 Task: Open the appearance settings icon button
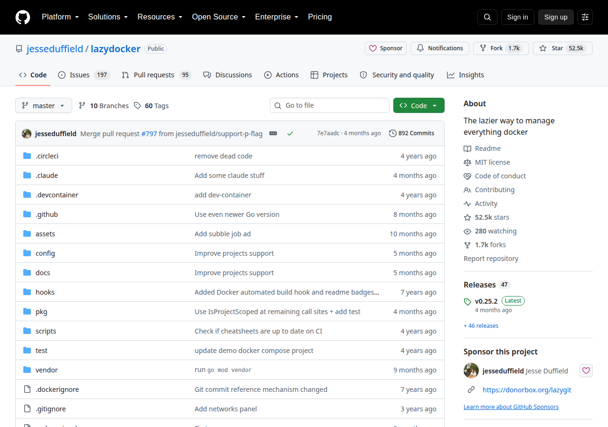[x=585, y=17]
